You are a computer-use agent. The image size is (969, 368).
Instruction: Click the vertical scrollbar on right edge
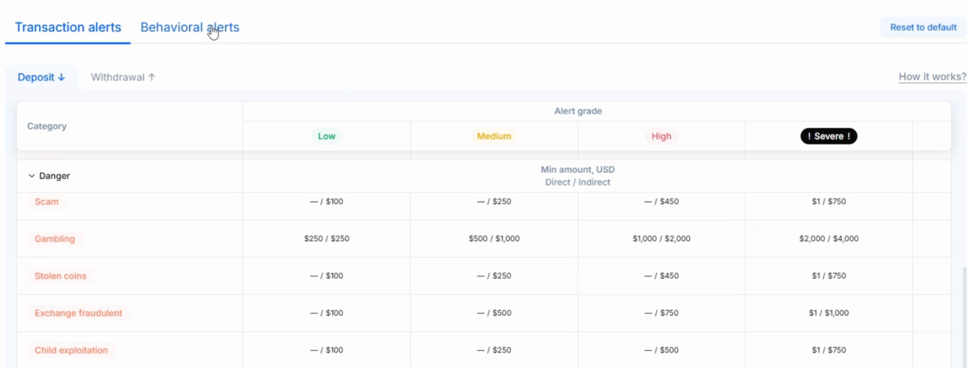[x=964, y=314]
